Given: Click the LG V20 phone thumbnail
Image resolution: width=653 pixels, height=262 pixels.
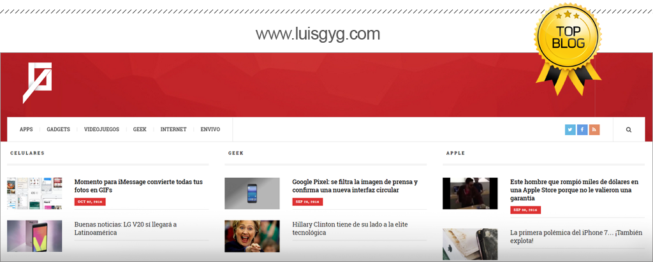Looking at the screenshot, I should coord(34,236).
